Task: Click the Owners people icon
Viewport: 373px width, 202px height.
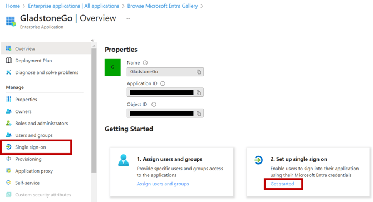Action: point(8,111)
